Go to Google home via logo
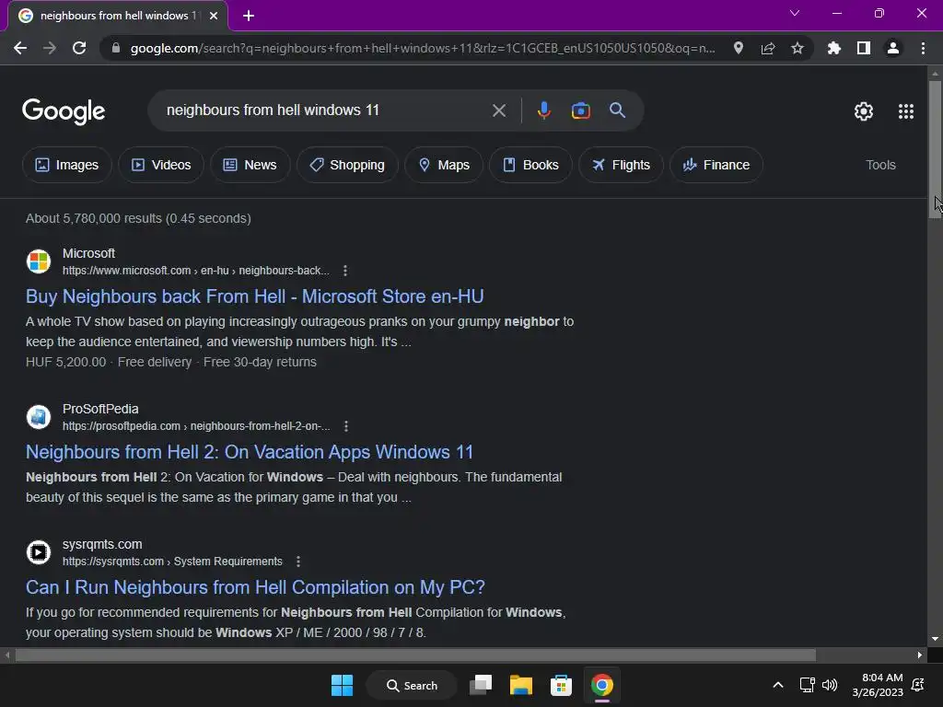Viewport: 943px width, 707px height. [64, 111]
